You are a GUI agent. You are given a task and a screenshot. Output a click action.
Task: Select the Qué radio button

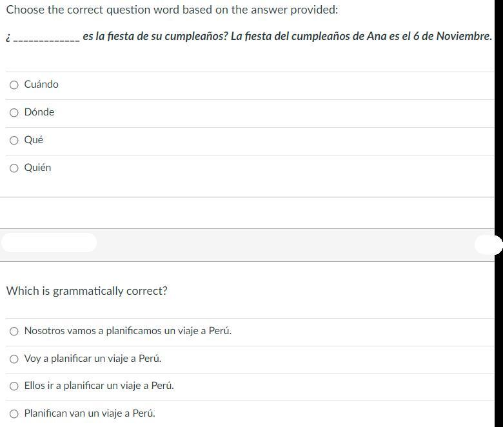14,141
